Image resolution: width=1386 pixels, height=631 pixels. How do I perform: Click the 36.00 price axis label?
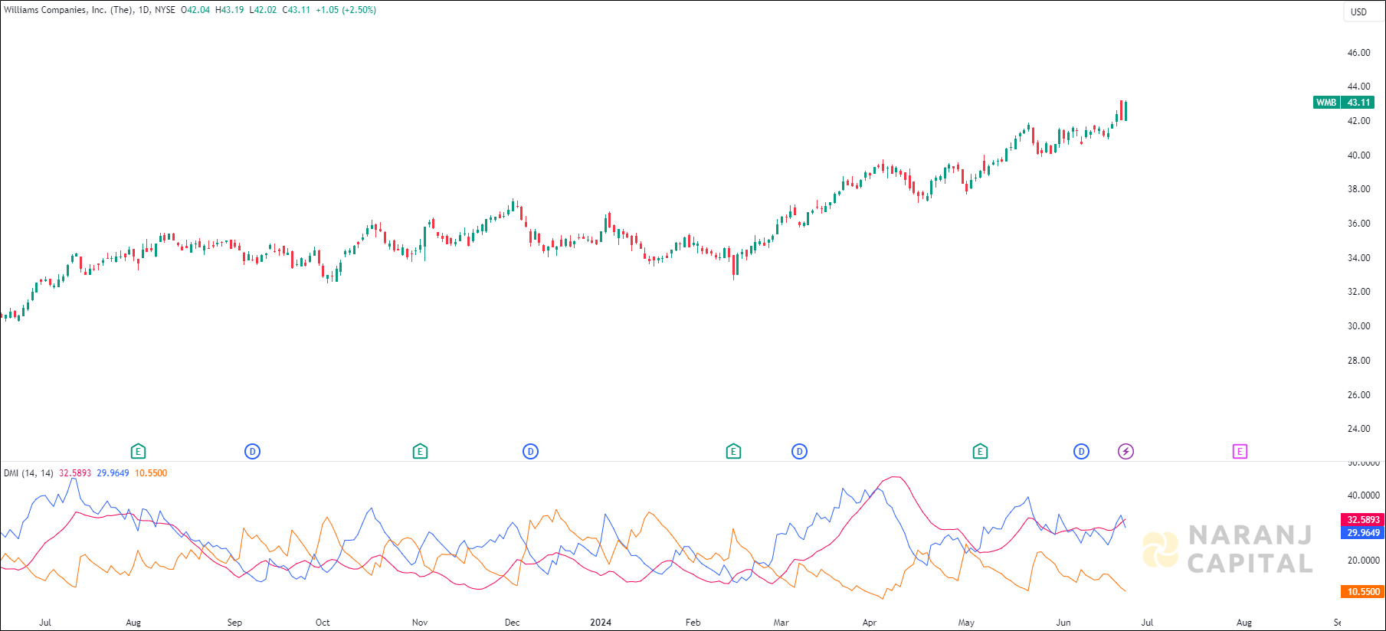1358,224
